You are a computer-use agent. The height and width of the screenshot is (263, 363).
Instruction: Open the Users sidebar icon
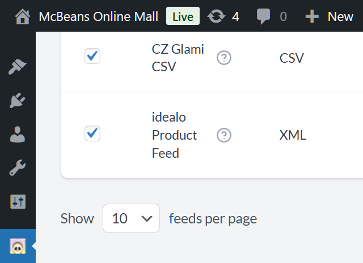tap(18, 134)
